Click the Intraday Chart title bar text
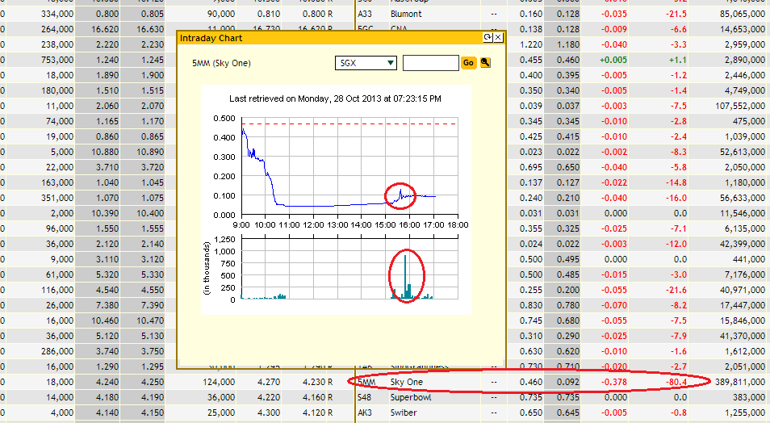This screenshot has height=423, width=770. point(211,38)
